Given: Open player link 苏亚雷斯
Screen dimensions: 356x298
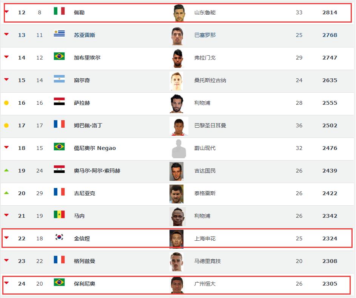Looking at the screenshot, I should (85, 35).
